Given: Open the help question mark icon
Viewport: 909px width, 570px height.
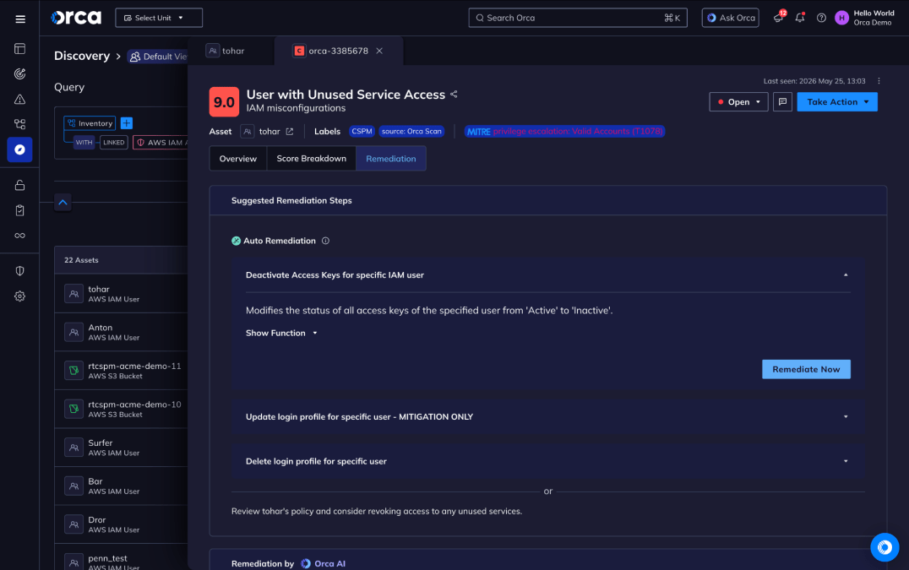Looking at the screenshot, I should click(x=821, y=18).
